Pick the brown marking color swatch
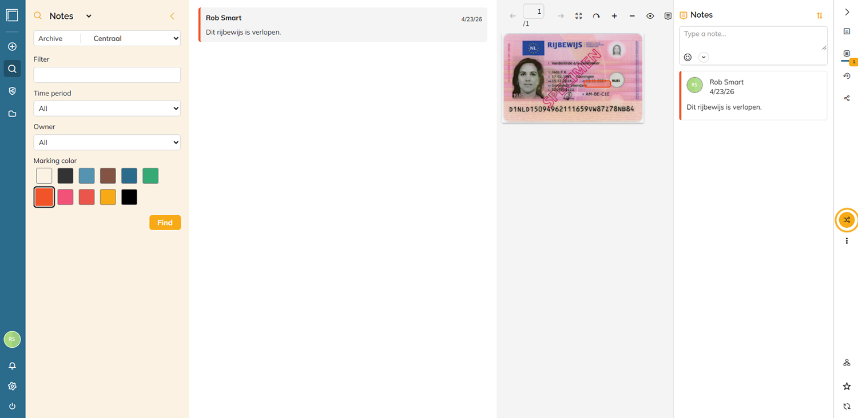The width and height of the screenshot is (858, 418). tap(108, 176)
